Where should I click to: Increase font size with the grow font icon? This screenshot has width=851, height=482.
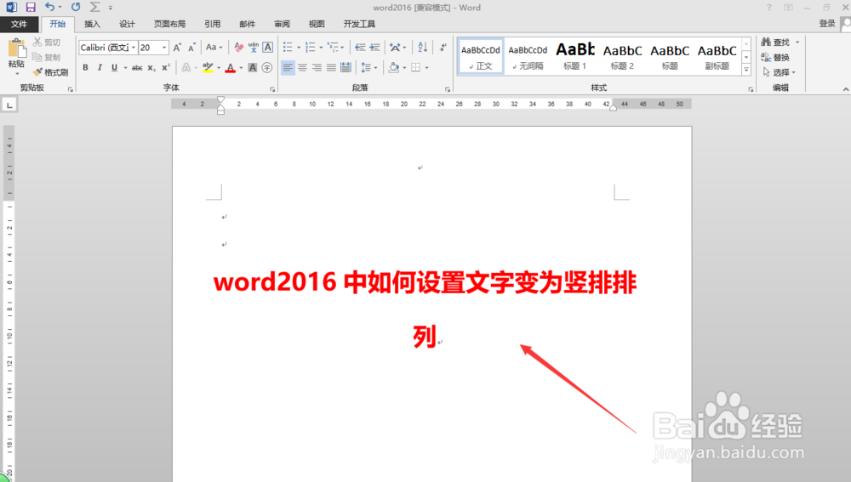(x=177, y=48)
